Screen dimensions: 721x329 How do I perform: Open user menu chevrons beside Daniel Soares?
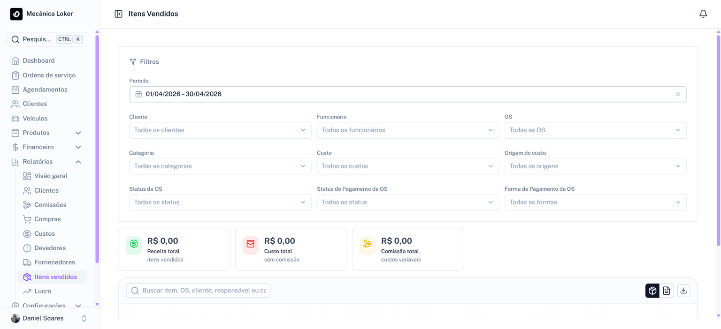point(84,318)
